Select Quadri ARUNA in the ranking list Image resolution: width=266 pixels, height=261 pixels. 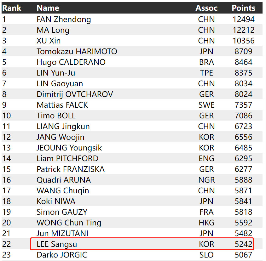pyautogui.click(x=63, y=180)
